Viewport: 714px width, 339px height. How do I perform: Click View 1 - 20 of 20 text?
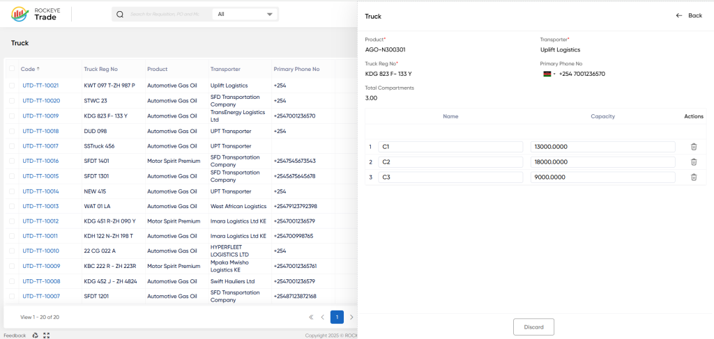pos(40,317)
